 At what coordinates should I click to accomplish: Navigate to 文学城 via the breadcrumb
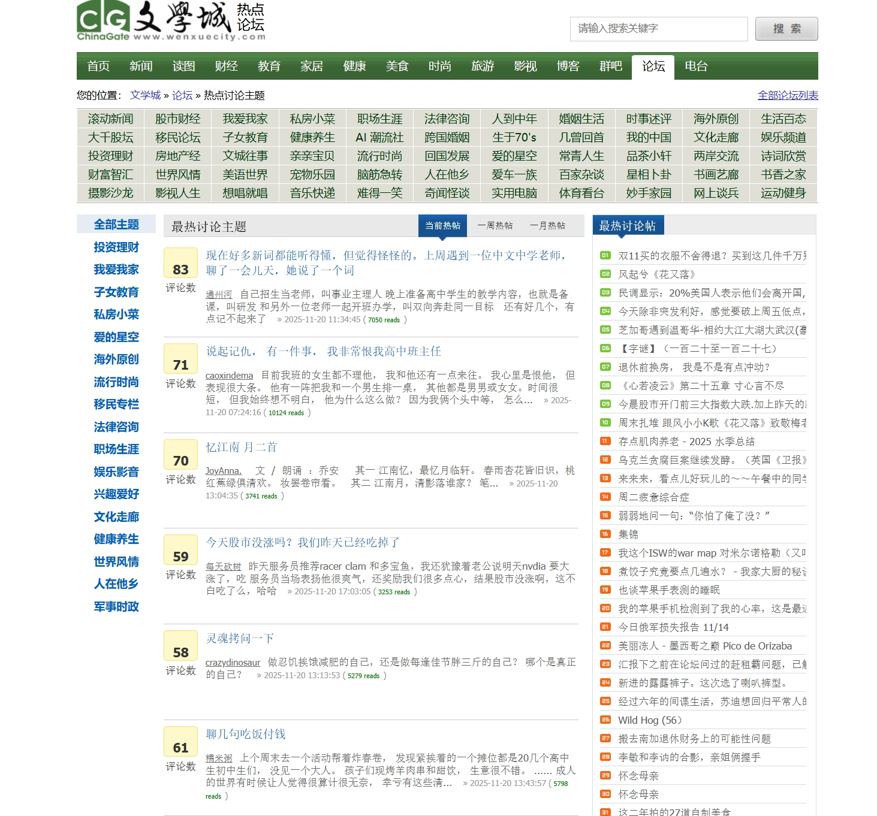(x=146, y=95)
